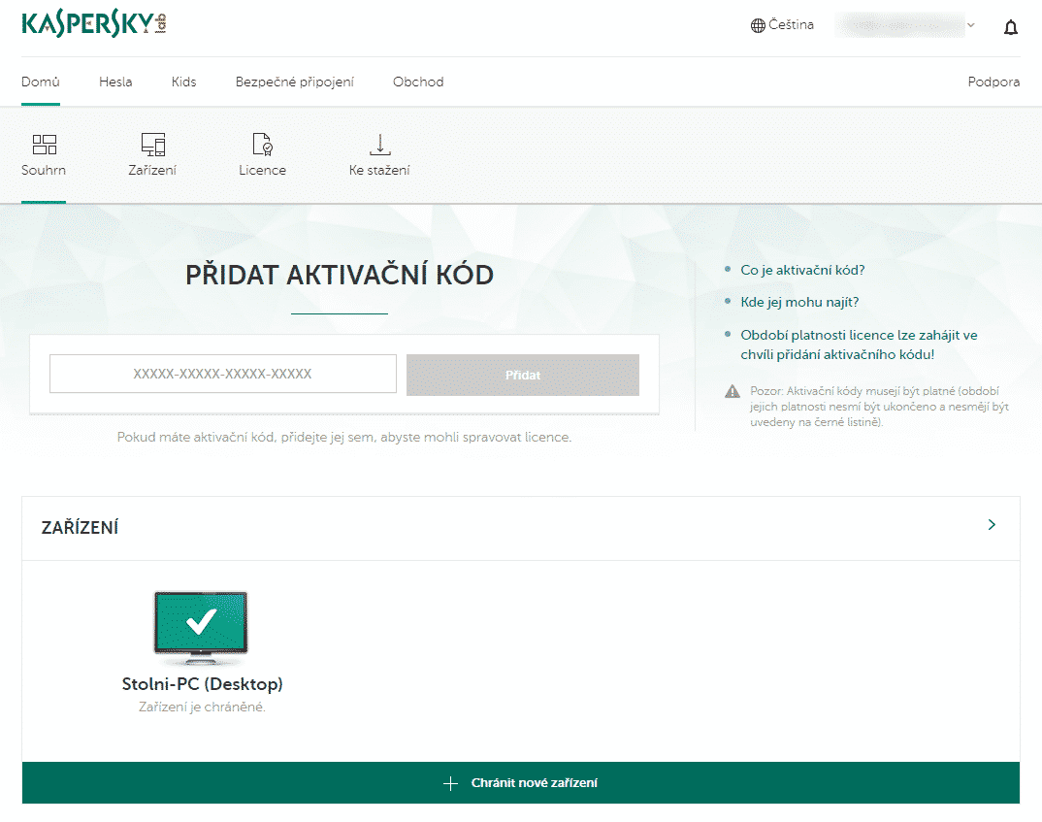The width and height of the screenshot is (1042, 822).
Task: Click the globe language icon
Action: (x=758, y=26)
